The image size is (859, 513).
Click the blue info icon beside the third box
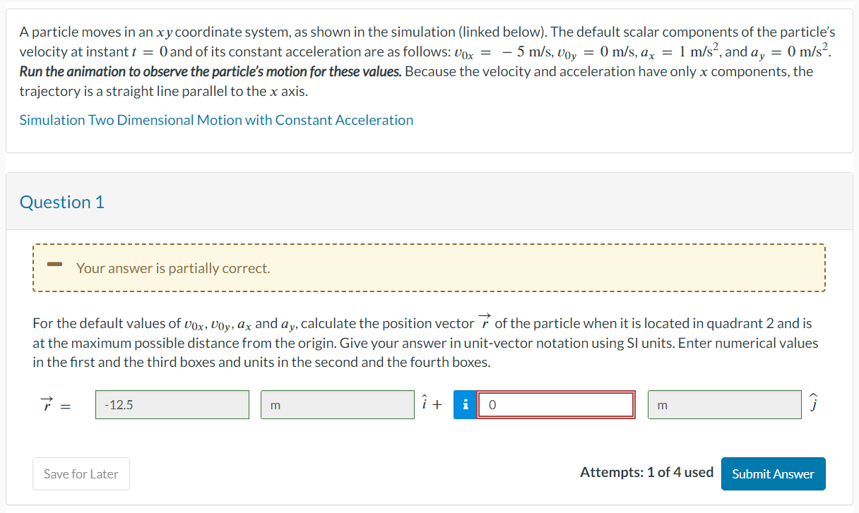pos(465,404)
